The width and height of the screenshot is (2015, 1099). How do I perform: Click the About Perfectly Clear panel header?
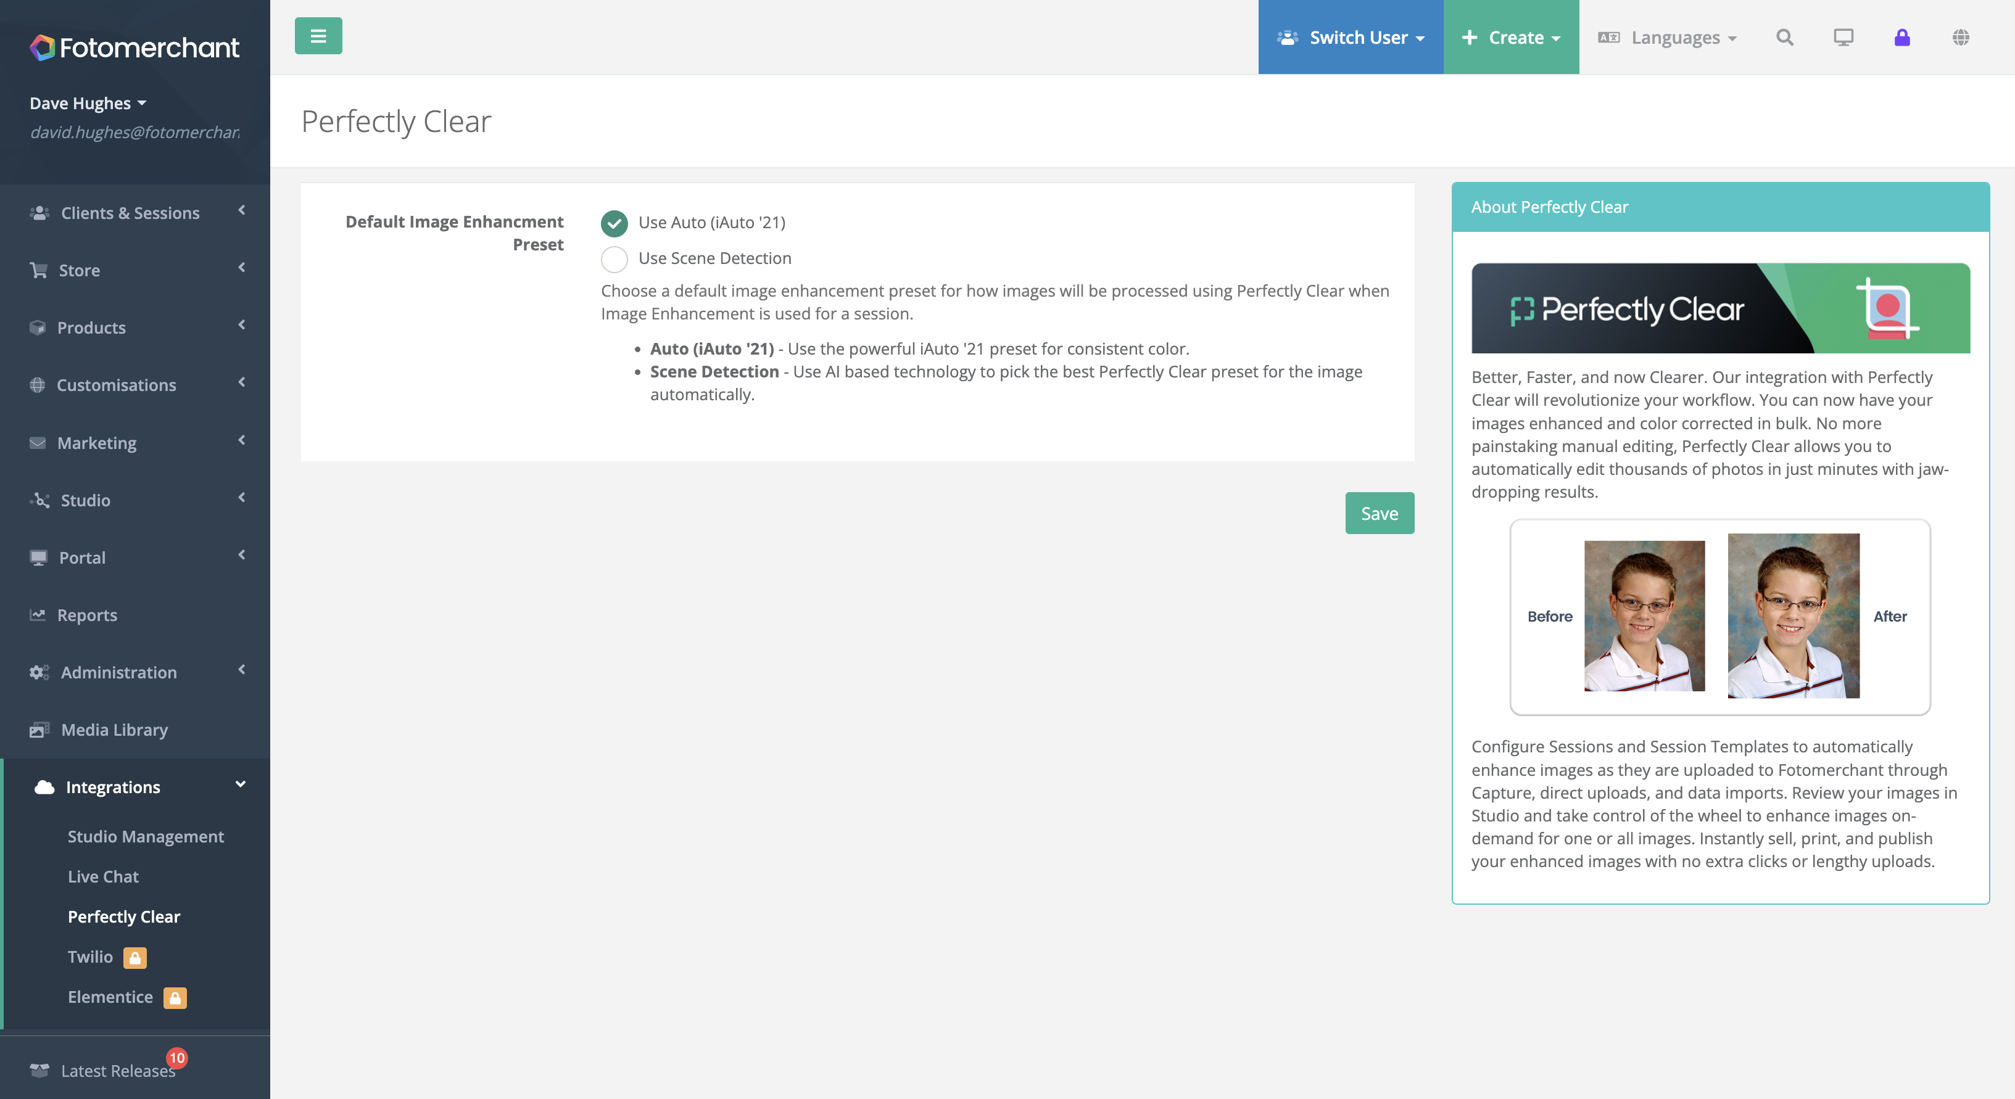(1720, 207)
